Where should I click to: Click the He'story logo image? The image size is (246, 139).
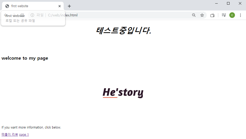point(123,93)
